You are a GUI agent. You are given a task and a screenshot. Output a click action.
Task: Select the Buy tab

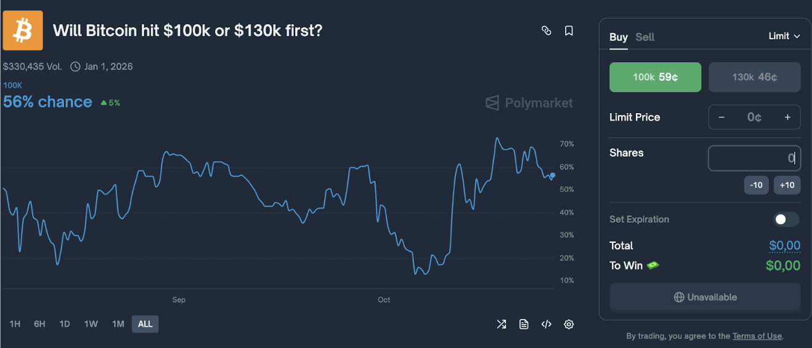coord(618,37)
